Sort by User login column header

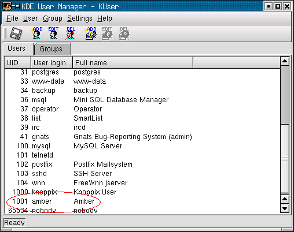pyautogui.click(x=52, y=62)
